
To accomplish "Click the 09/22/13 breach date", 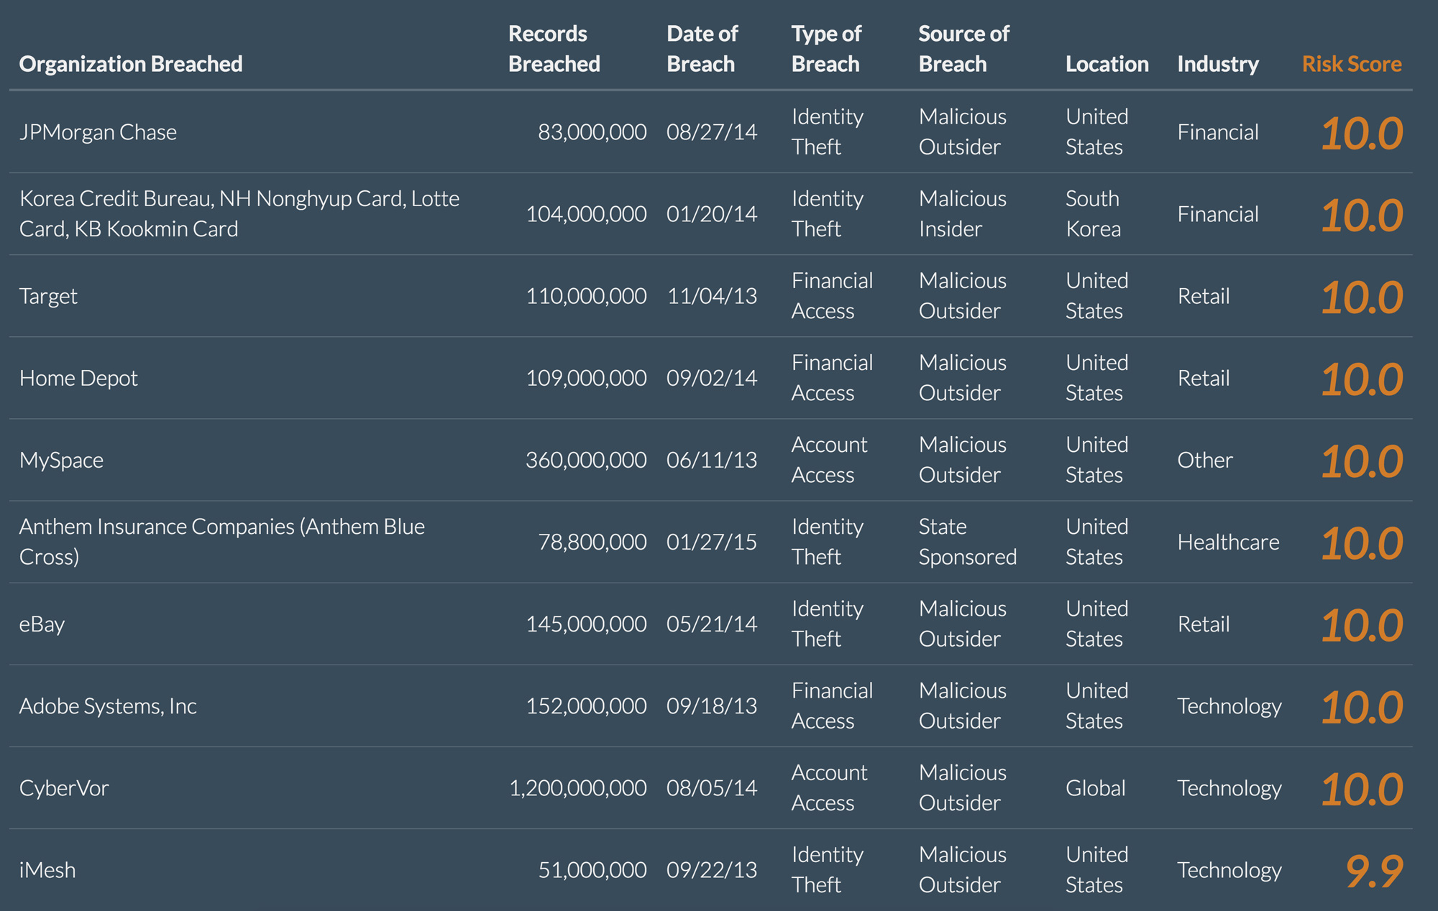I will tap(712, 870).
